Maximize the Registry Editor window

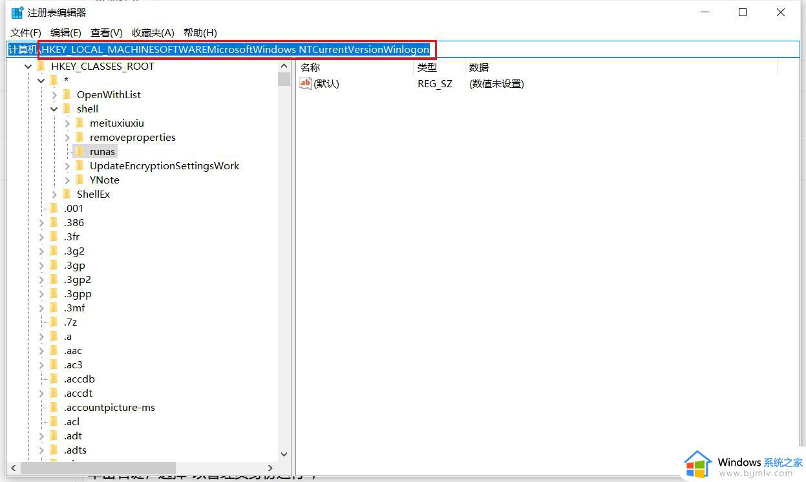coord(743,12)
